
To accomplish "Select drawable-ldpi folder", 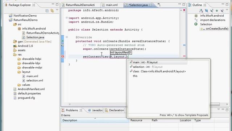I will (31, 63).
